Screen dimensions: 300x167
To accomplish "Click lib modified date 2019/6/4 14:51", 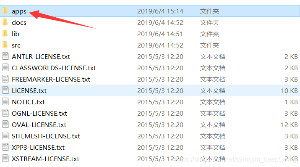I will [x=160, y=34].
